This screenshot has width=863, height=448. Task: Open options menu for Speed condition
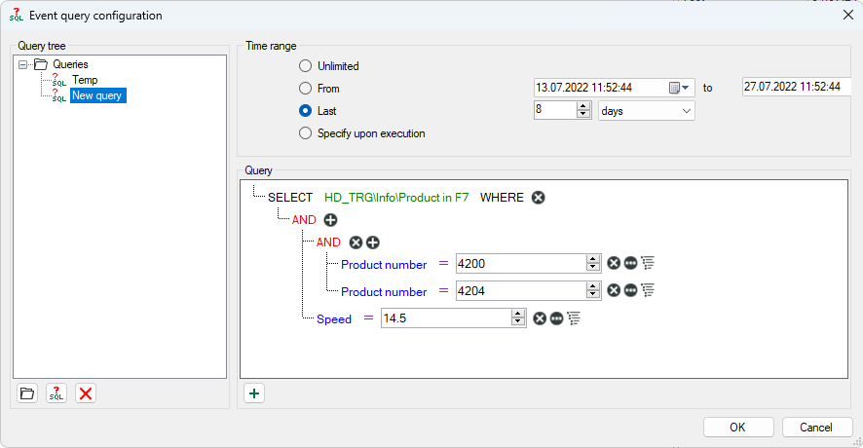point(556,318)
